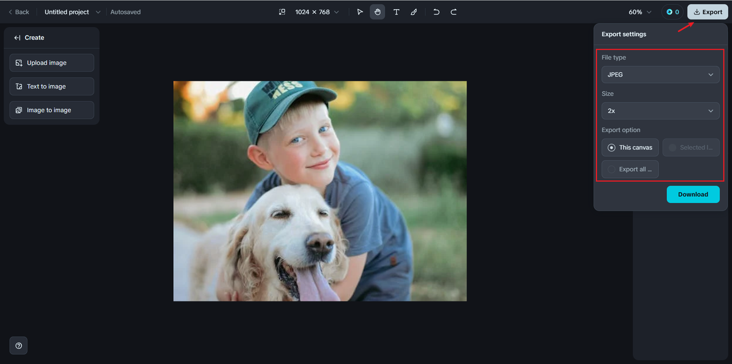This screenshot has width=732, height=364.
Task: Collapse the Create panel
Action: 17,38
